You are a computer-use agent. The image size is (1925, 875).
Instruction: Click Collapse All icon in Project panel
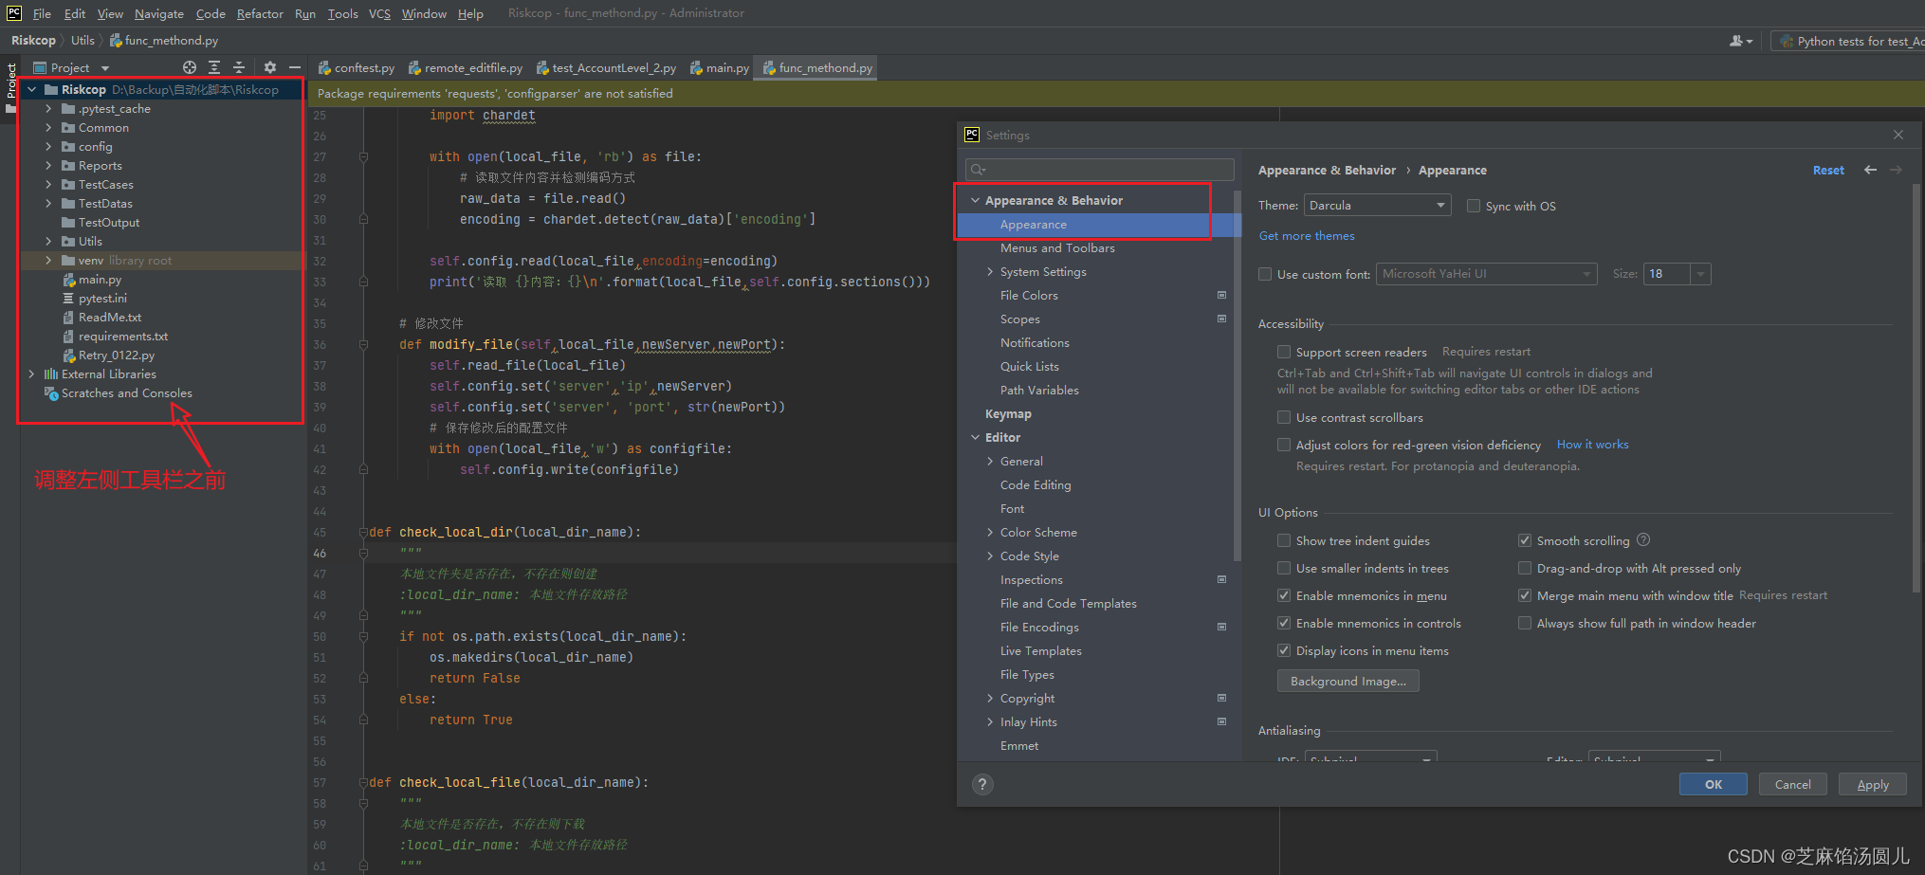coord(239,67)
